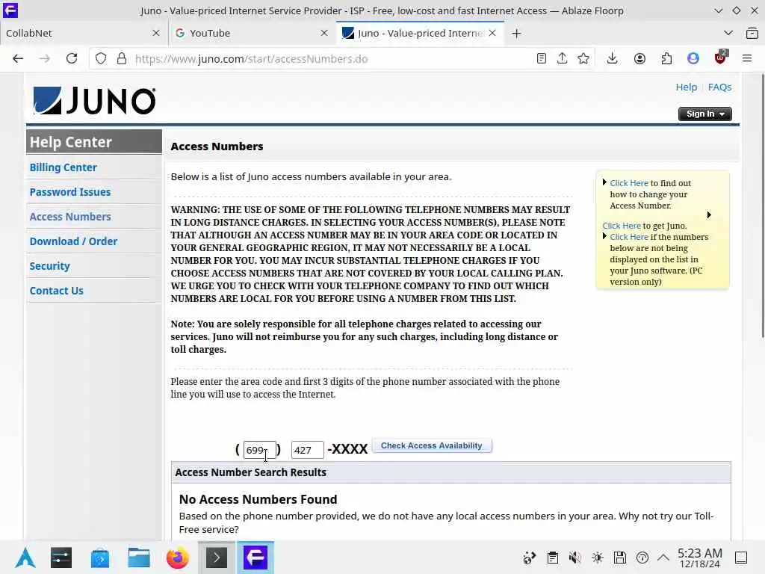Open the Help link at top right
The image size is (765, 574).
pos(686,87)
